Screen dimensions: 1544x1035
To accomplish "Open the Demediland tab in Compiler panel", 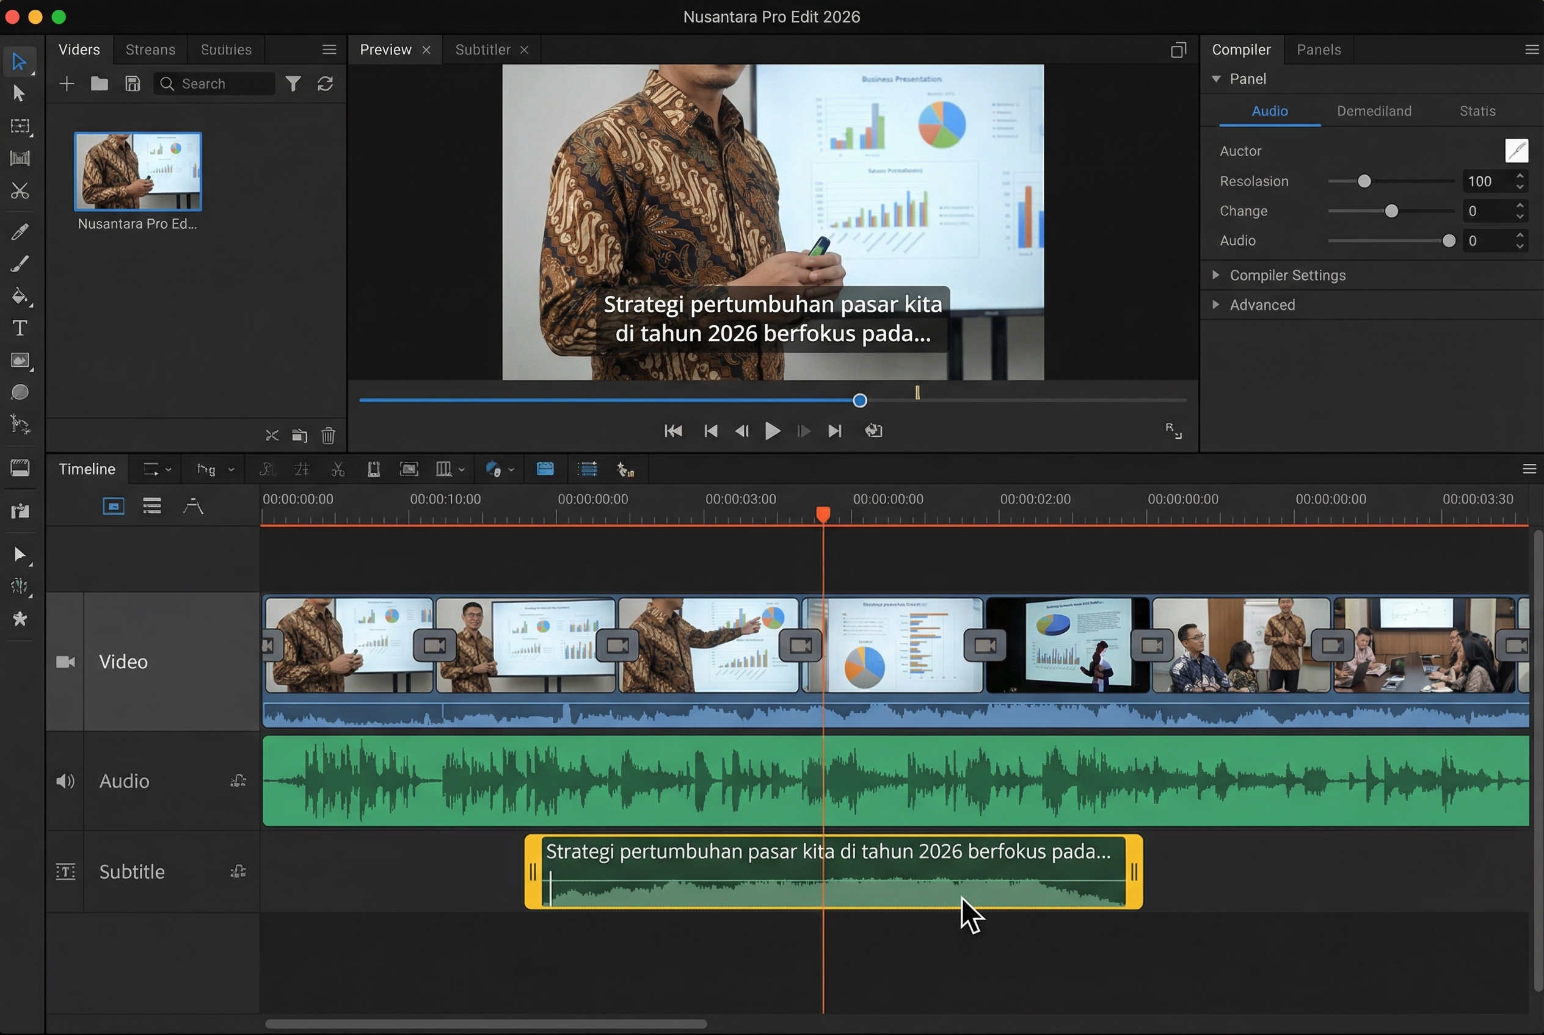I will click(x=1374, y=111).
